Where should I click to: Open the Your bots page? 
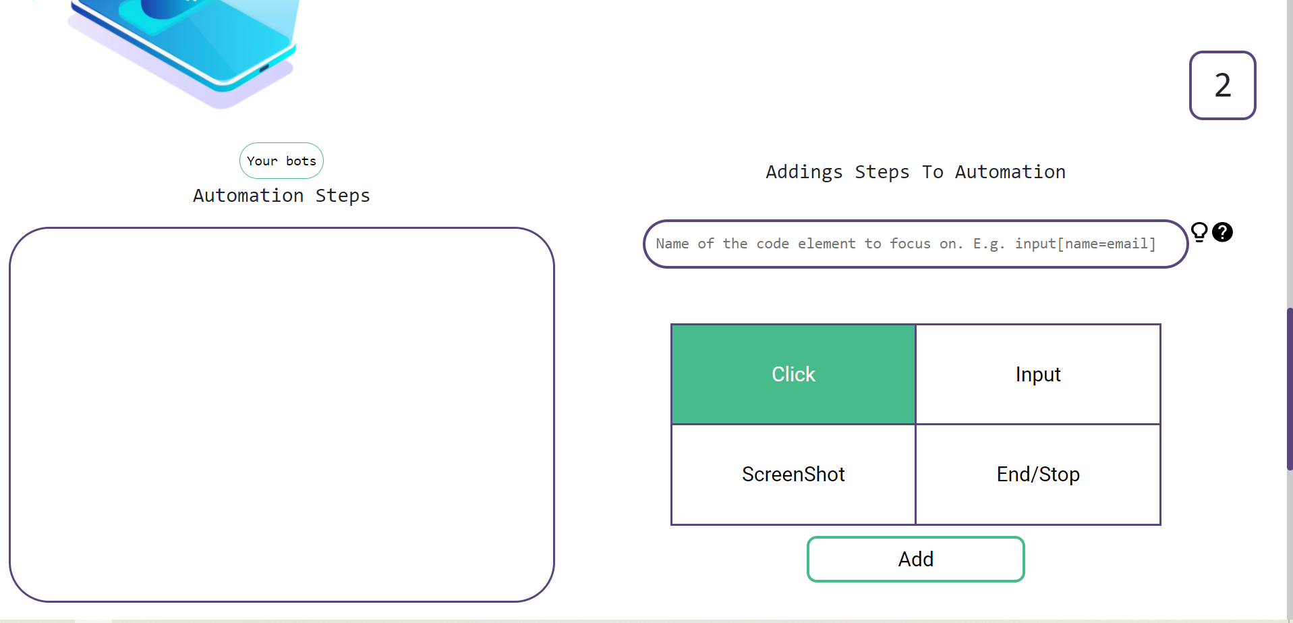click(x=281, y=161)
